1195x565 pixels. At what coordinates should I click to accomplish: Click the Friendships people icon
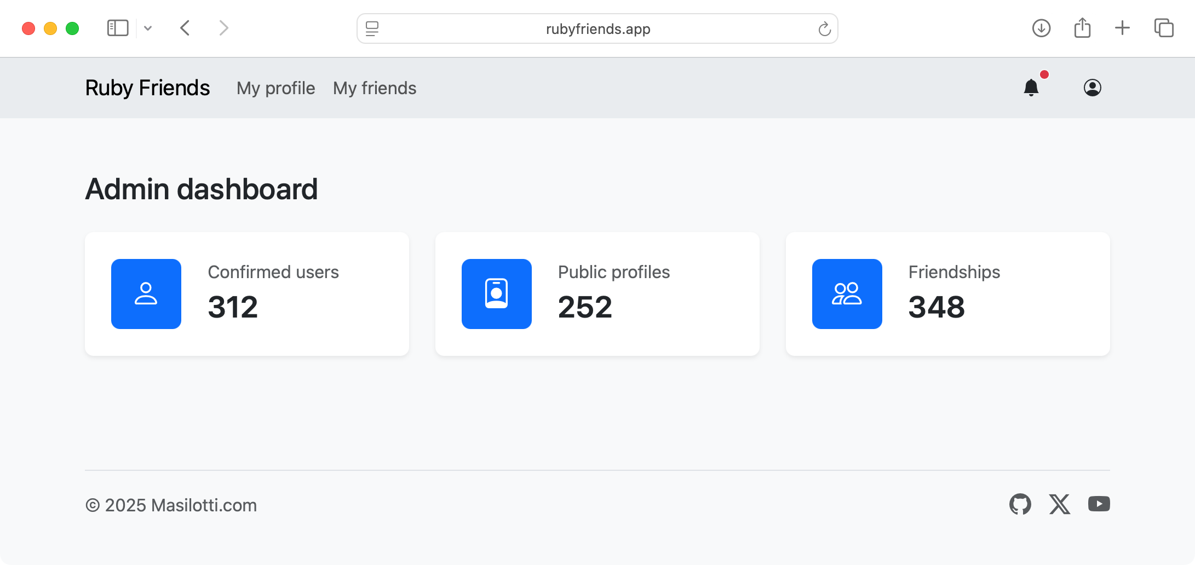[847, 294]
